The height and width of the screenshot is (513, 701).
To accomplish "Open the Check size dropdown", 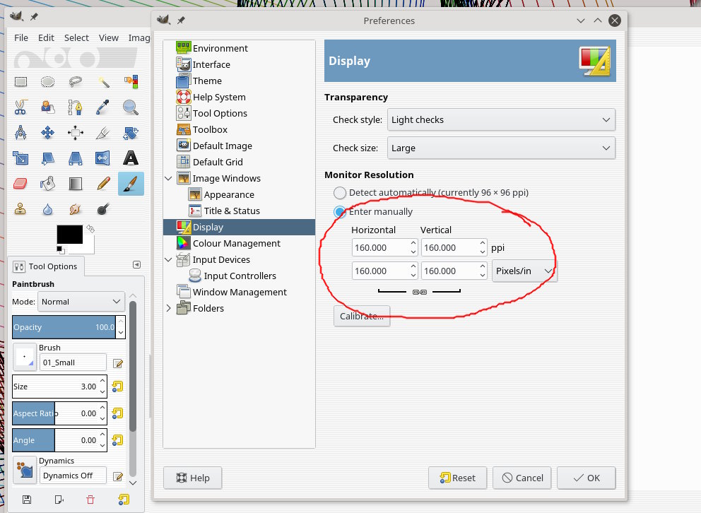I will (x=501, y=148).
